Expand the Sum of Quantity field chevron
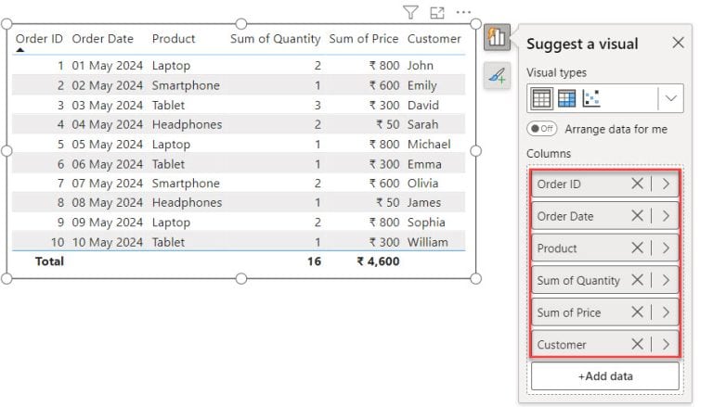 click(667, 280)
